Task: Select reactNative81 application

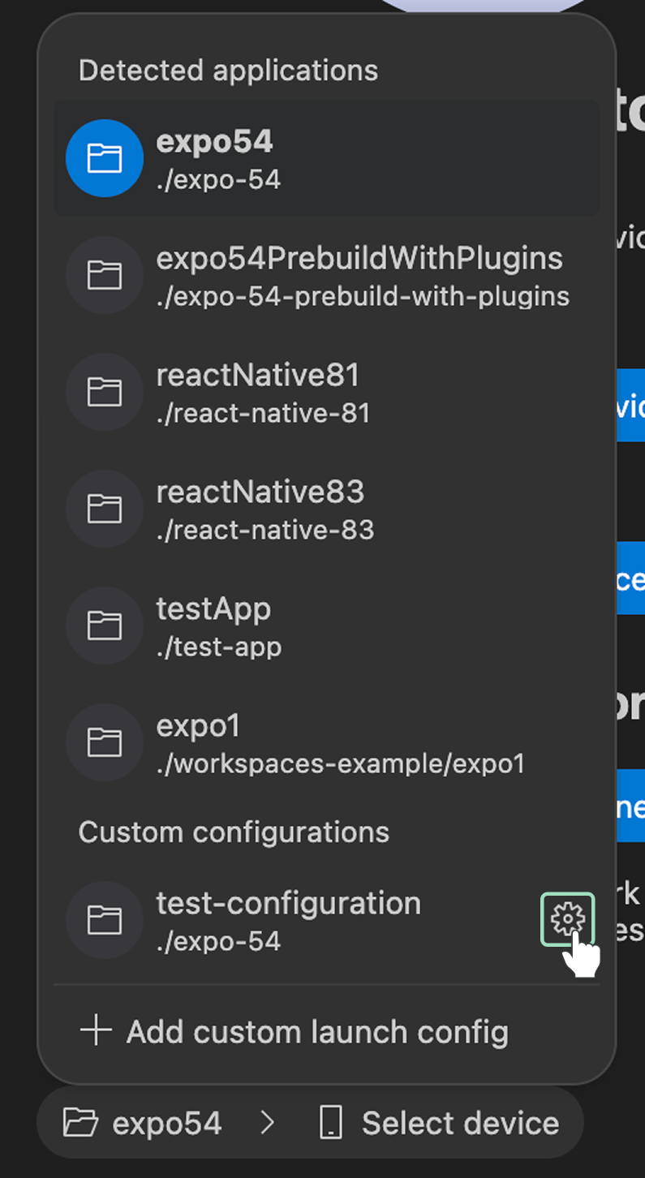Action: click(258, 376)
